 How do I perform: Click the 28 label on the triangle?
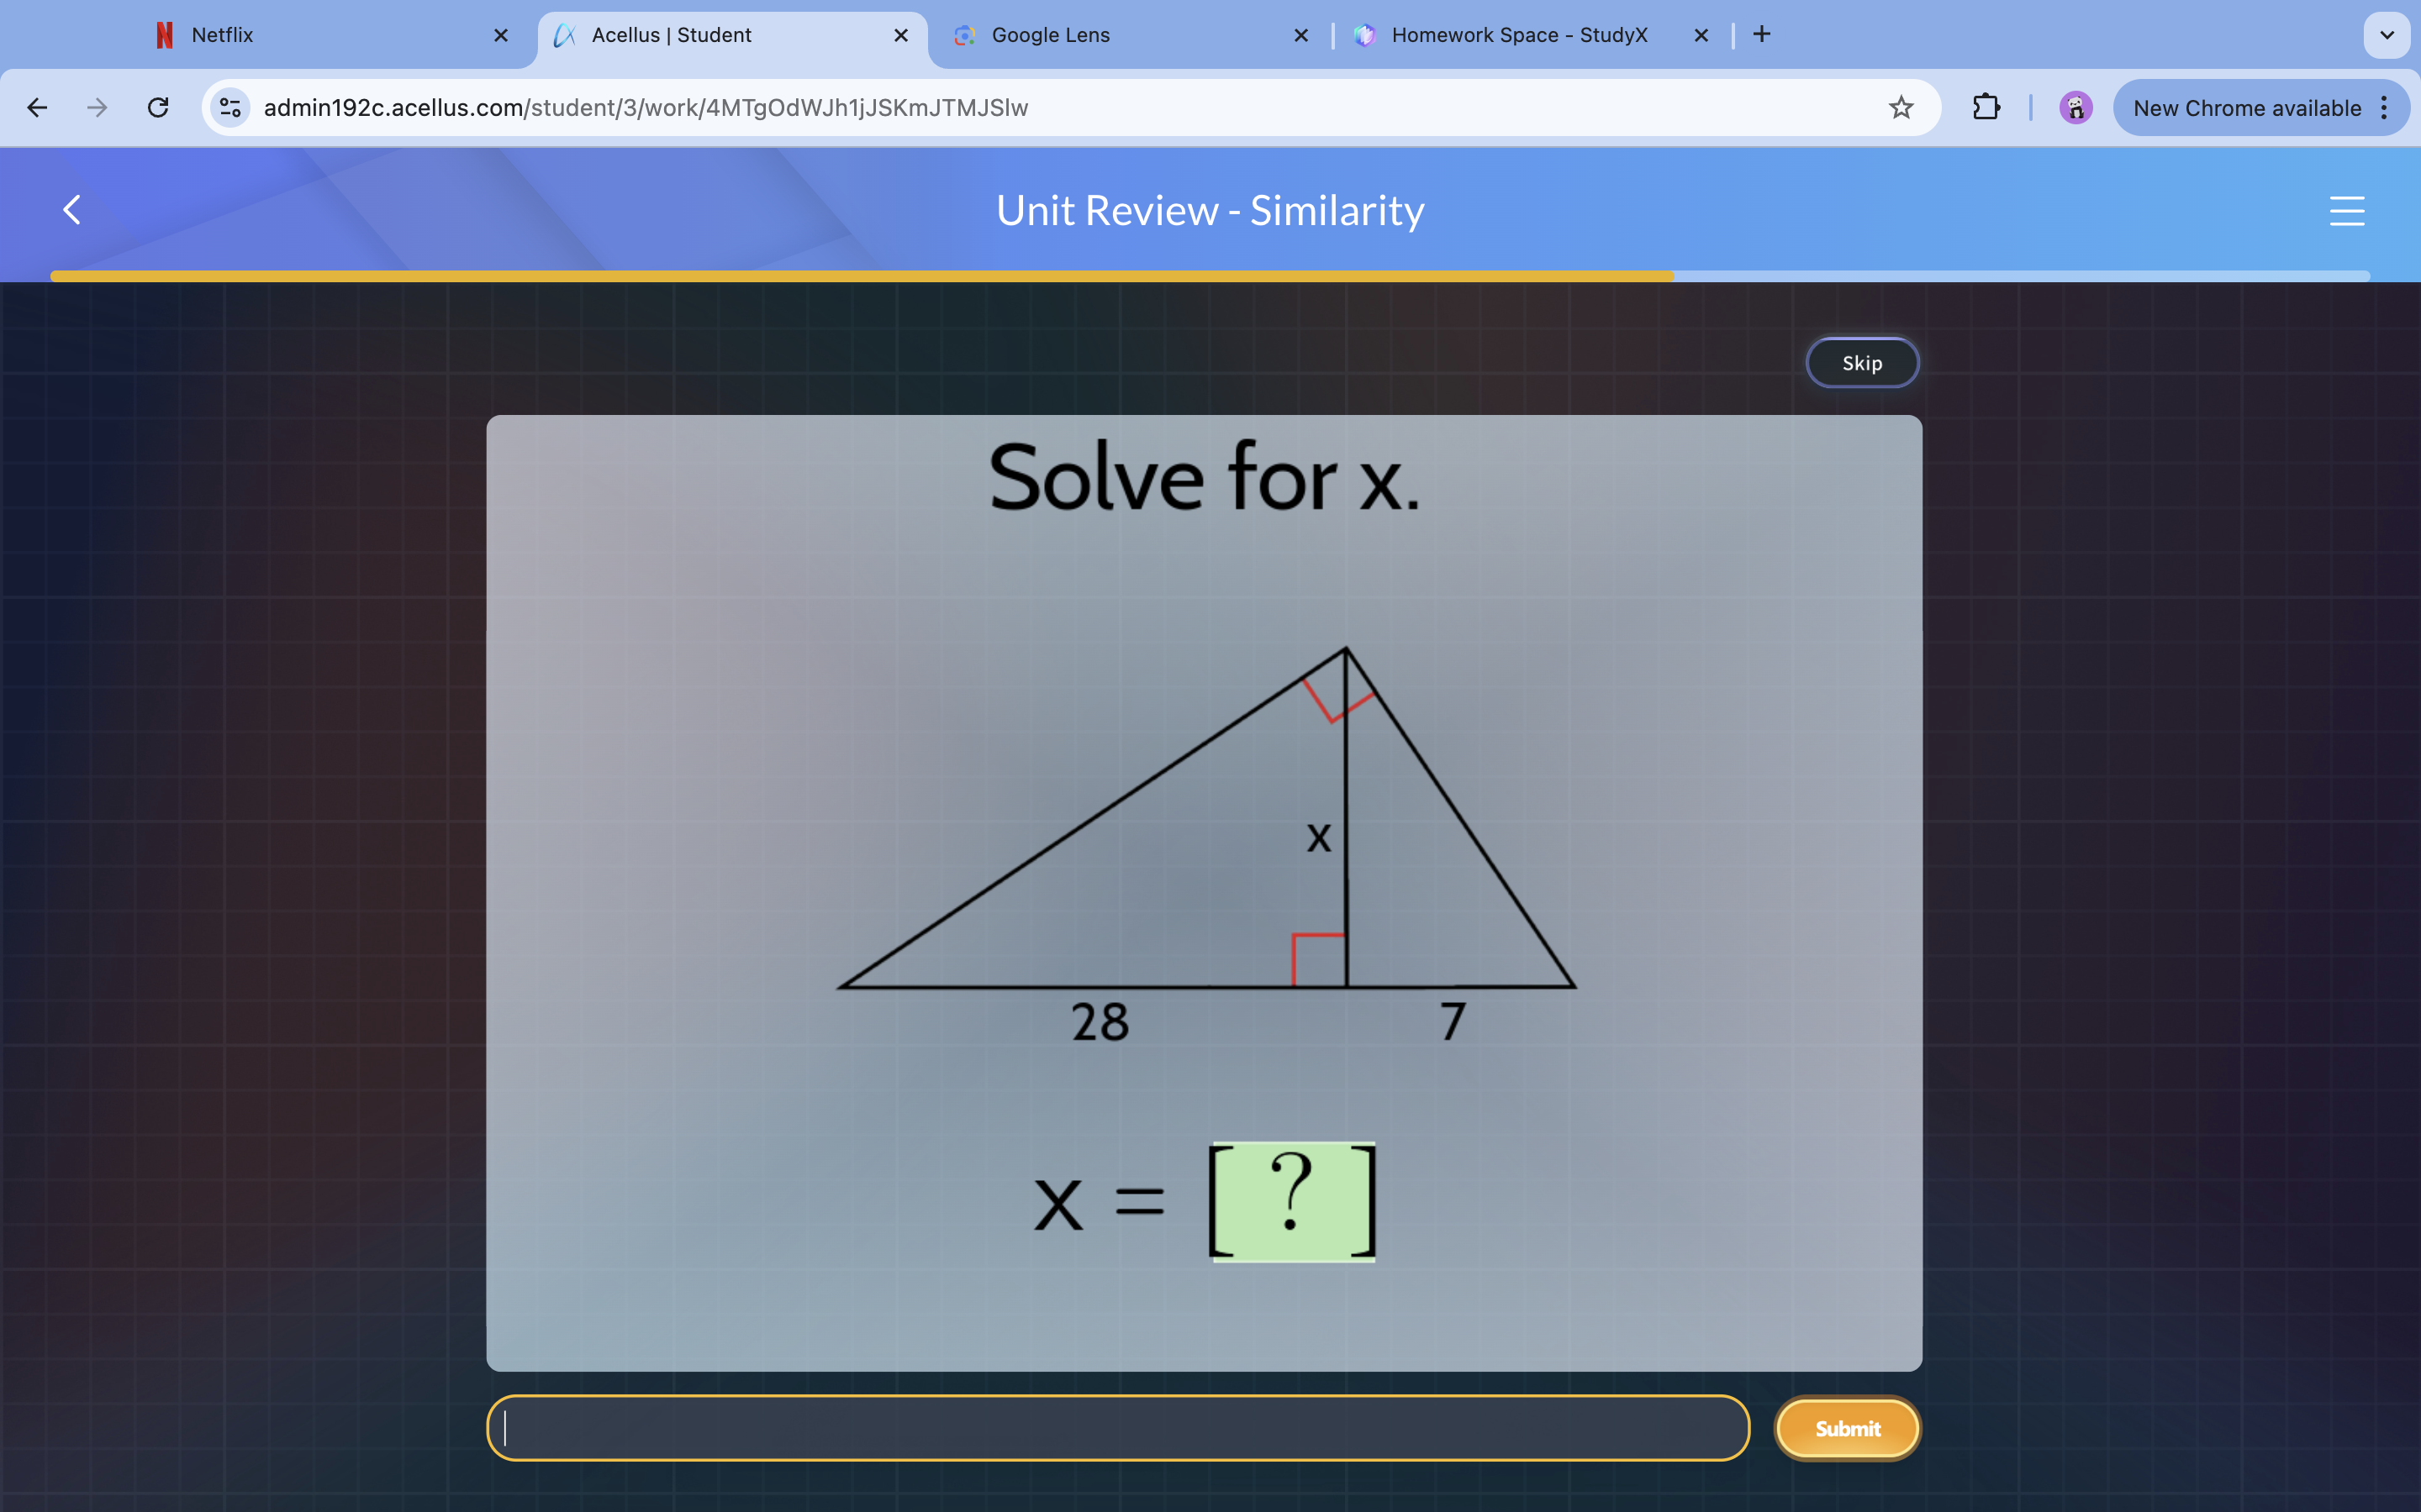click(1100, 1022)
